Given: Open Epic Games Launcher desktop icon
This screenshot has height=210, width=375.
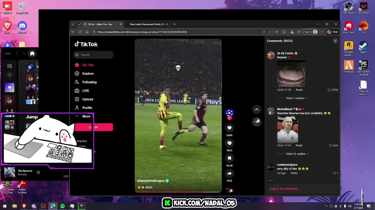Looking at the screenshot, I should pyautogui.click(x=364, y=68).
